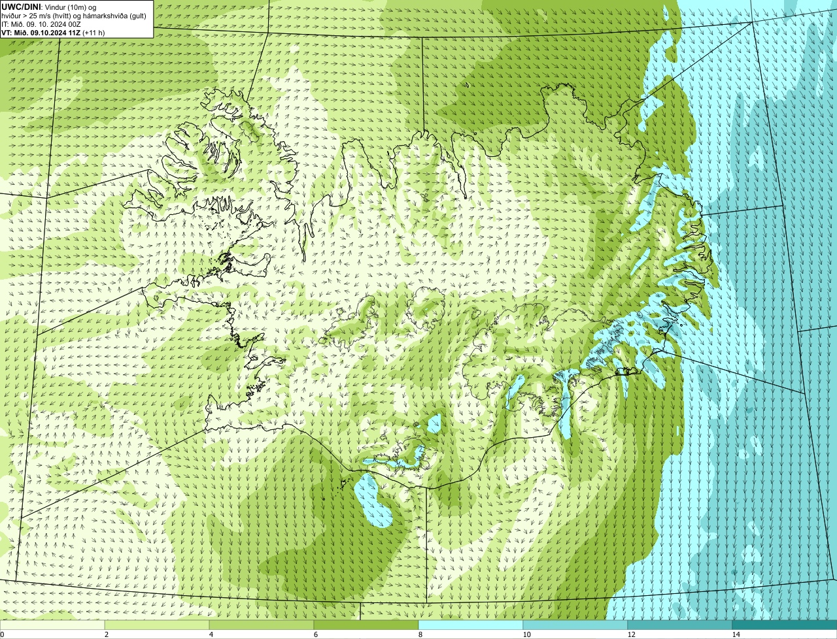Click the legend tick label 6
837x639 pixels.
click(316, 634)
